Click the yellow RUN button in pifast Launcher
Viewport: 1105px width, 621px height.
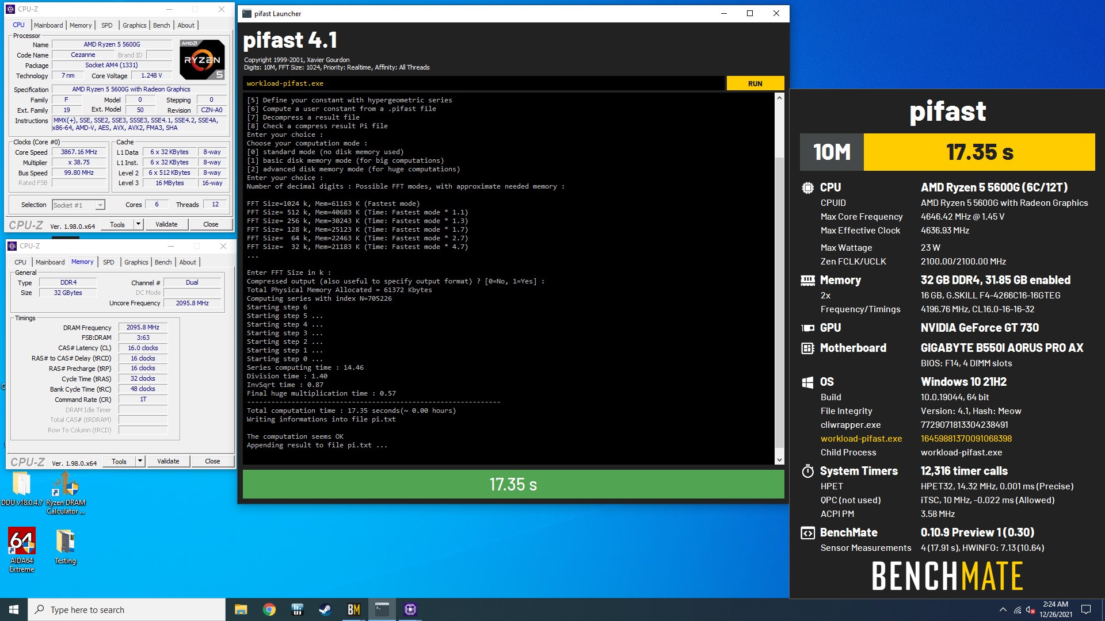[755, 83]
